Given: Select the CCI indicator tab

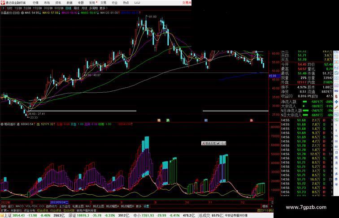Looking at the screenshot, I should (x=42, y=206).
